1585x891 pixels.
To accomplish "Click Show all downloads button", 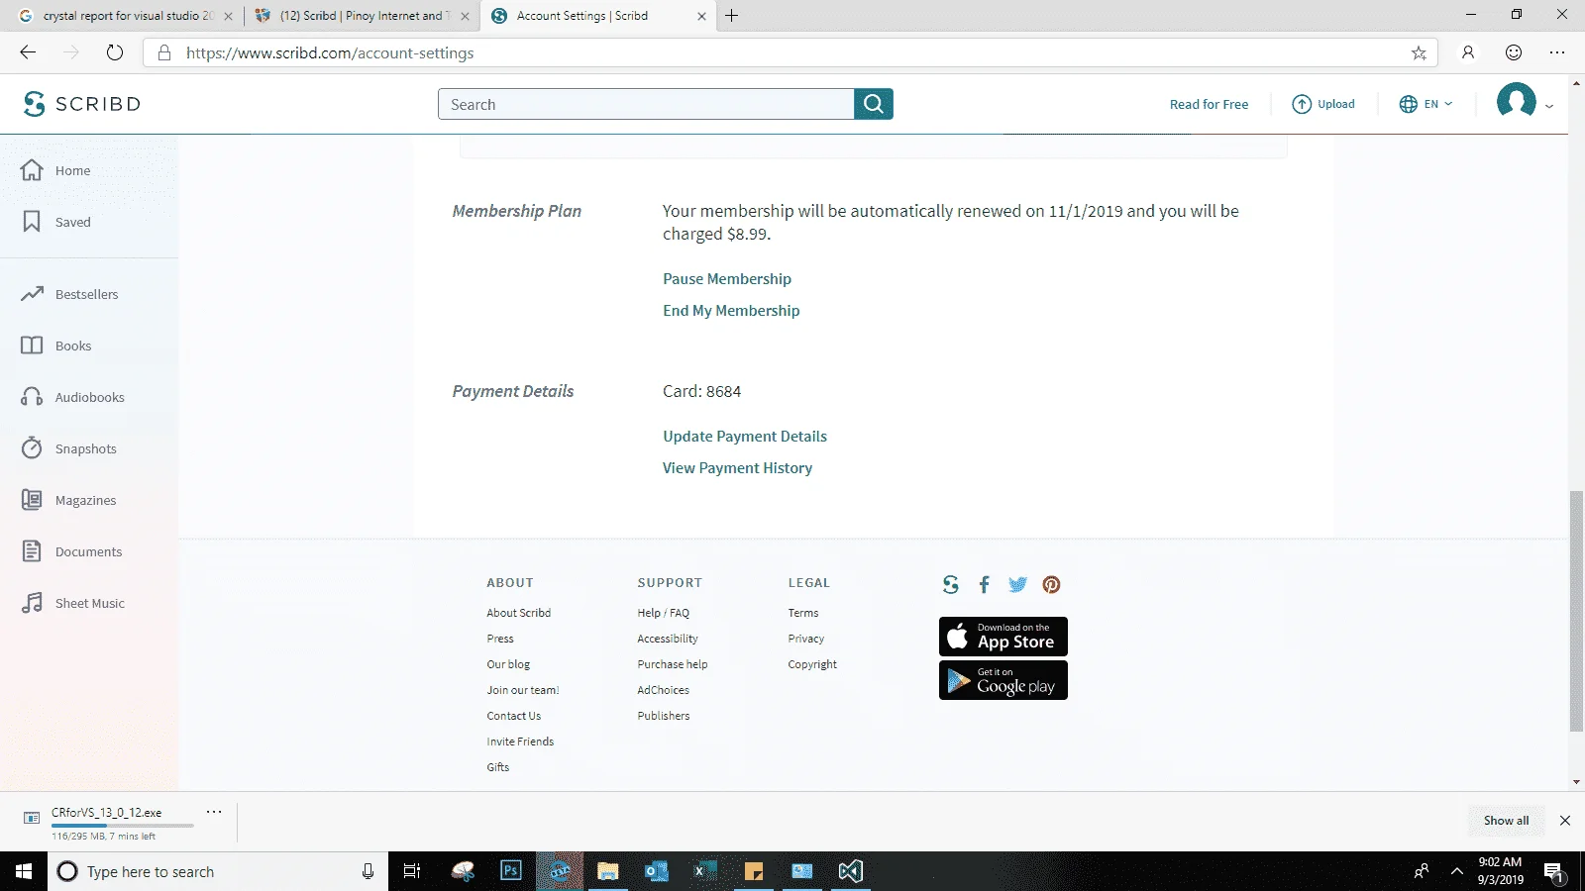I will click(1506, 821).
